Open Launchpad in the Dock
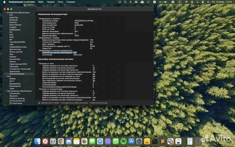 [53, 141]
